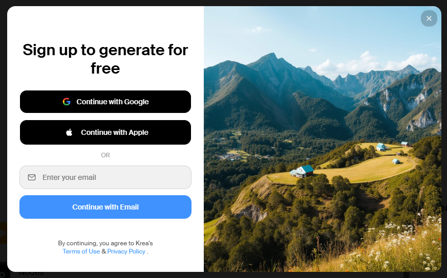Click the Google logo icon
Image resolution: width=447 pixels, height=278 pixels.
[67, 102]
